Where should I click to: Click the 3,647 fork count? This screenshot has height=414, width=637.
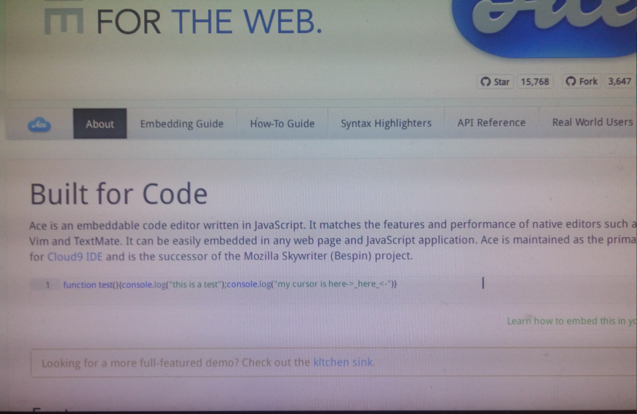click(x=619, y=81)
